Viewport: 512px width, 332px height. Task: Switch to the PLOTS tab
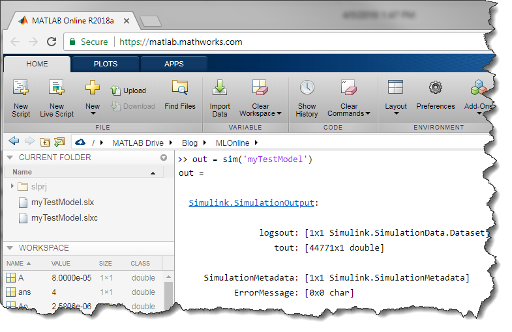(106, 64)
